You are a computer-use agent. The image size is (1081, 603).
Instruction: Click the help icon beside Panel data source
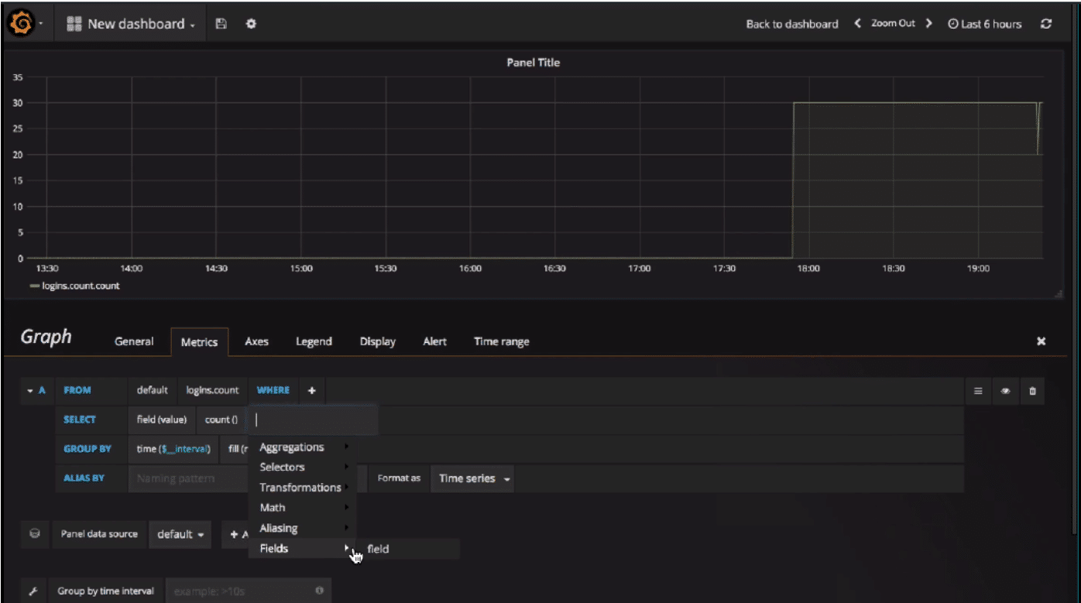tap(34, 534)
